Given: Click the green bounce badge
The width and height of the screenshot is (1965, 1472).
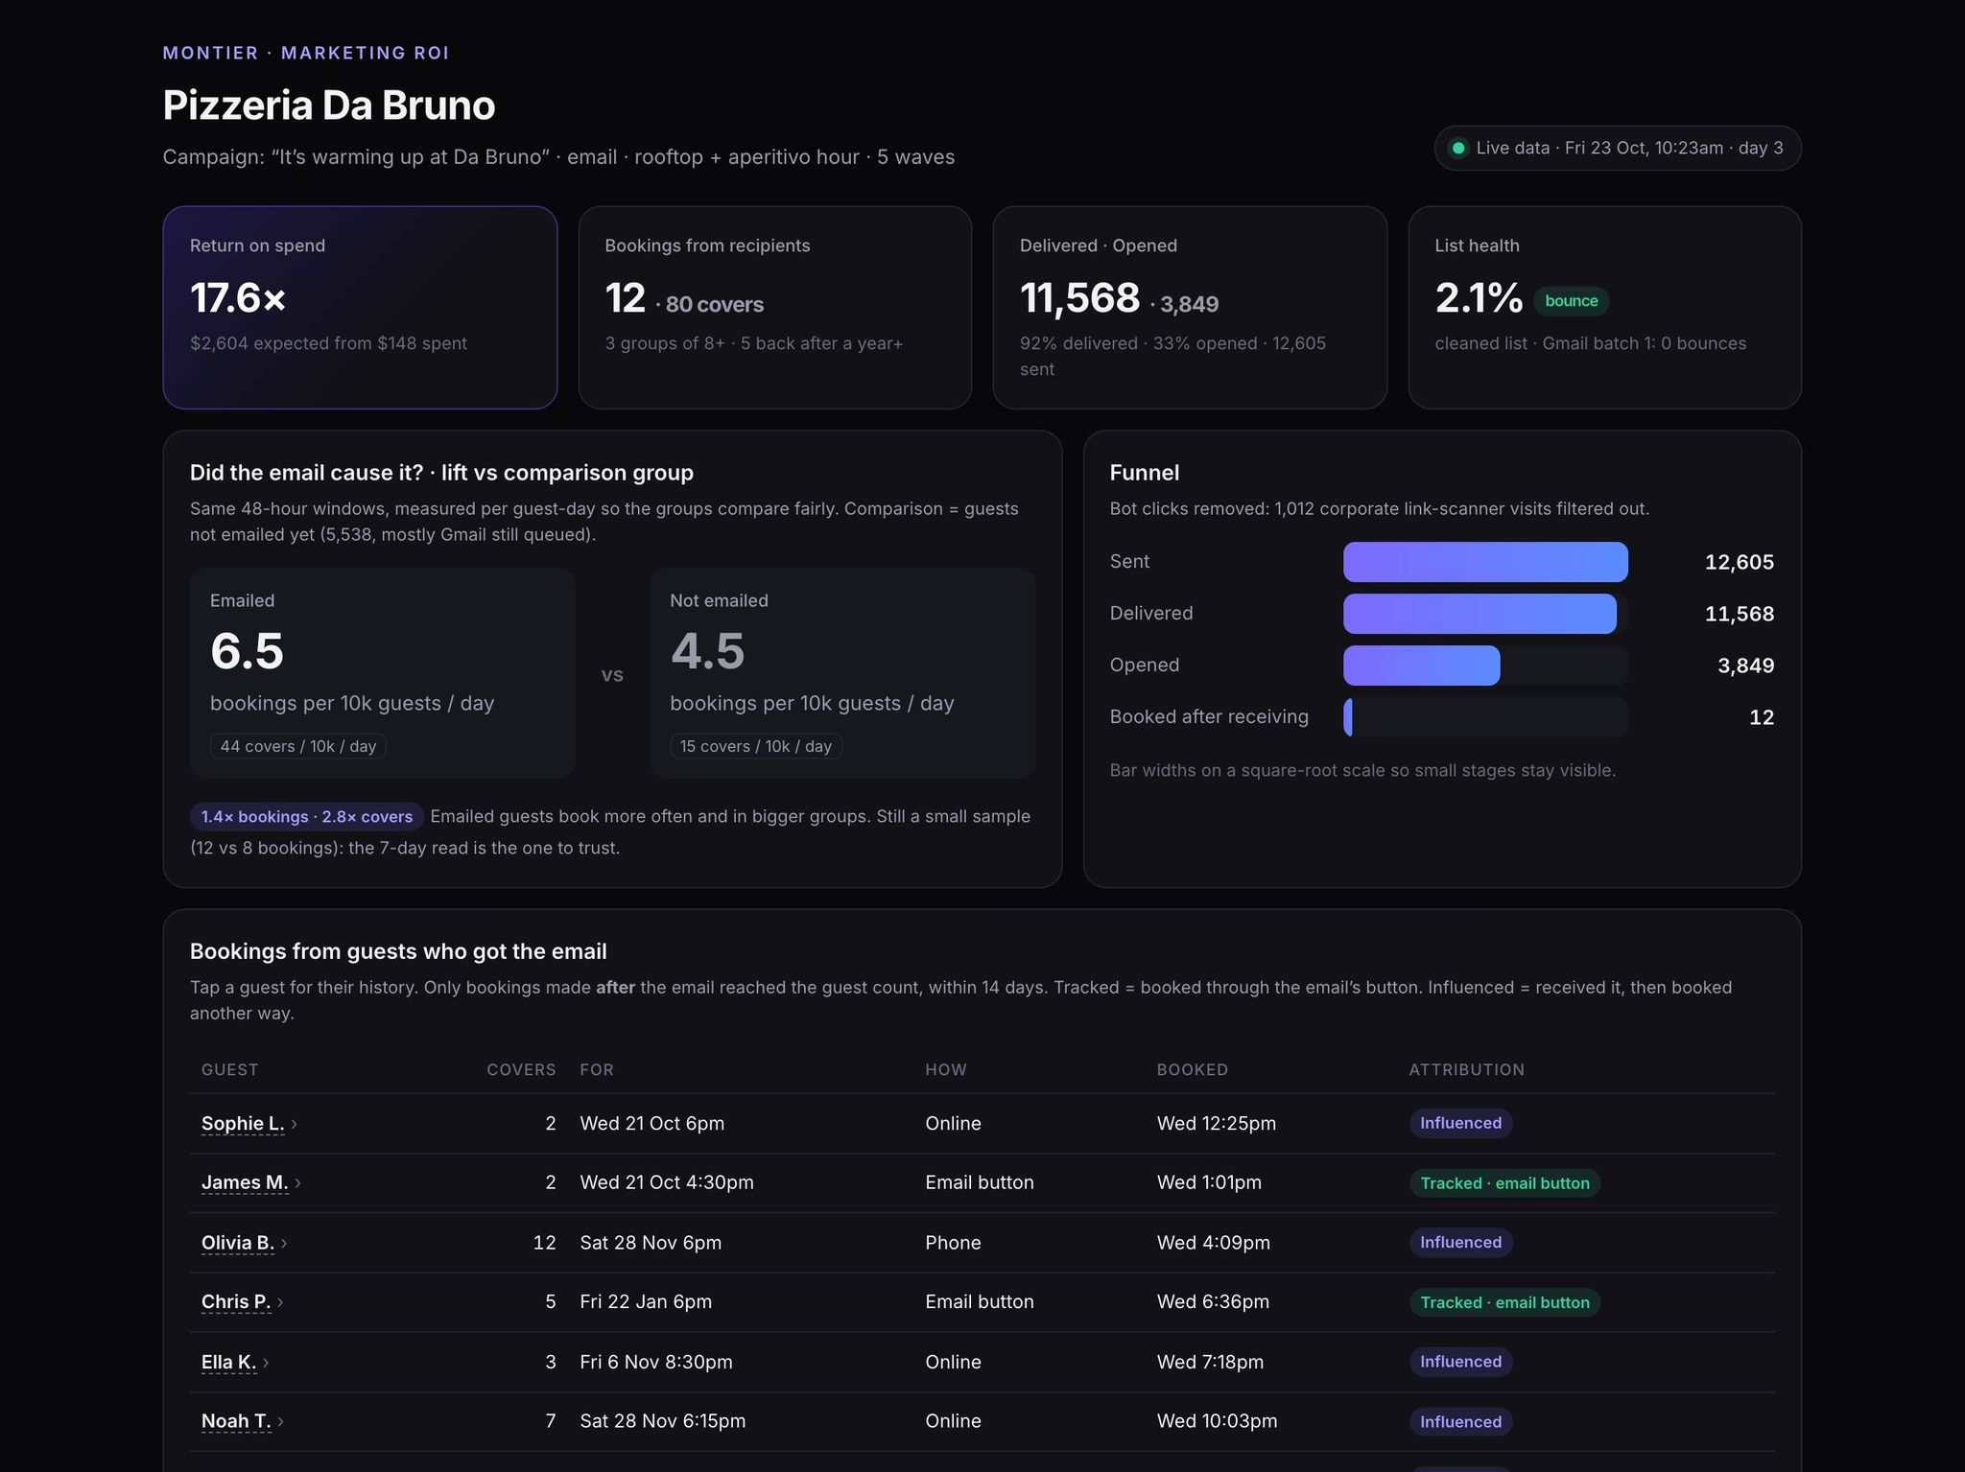Looking at the screenshot, I should pos(1572,301).
